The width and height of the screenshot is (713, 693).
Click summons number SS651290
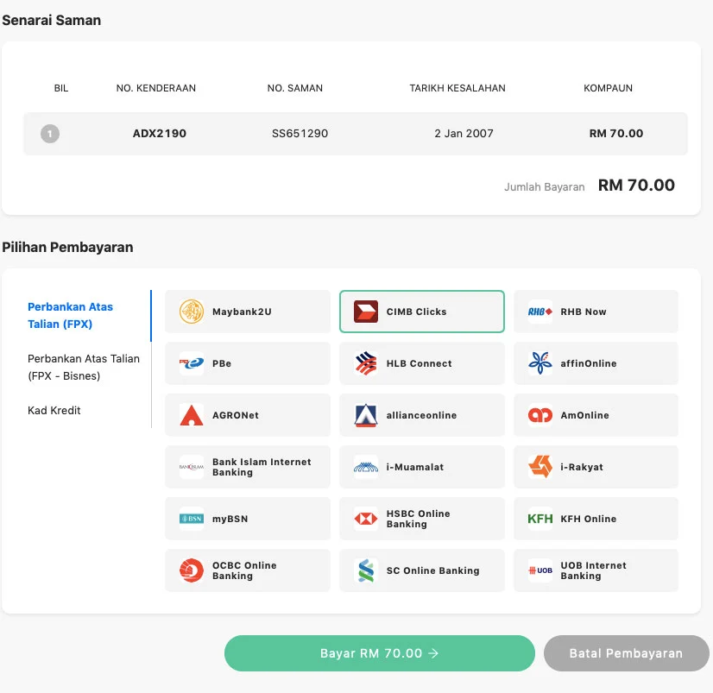(x=300, y=134)
